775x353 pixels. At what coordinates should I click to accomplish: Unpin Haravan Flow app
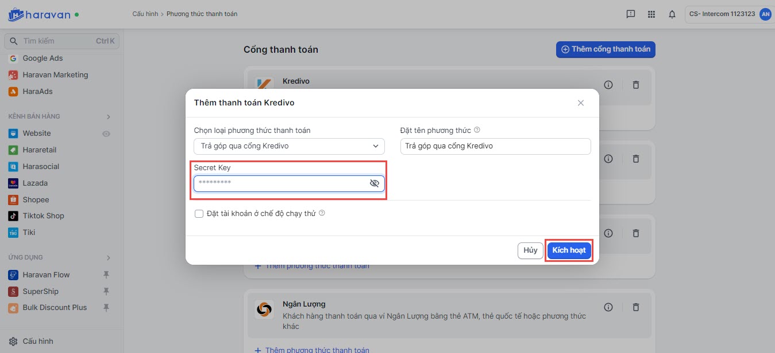106,275
